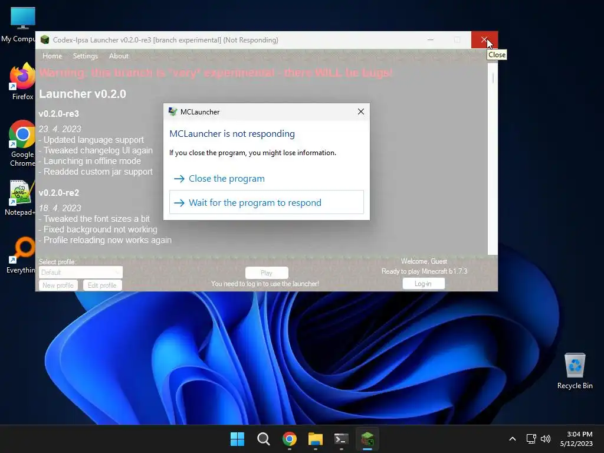Choose Wait for the program to respond
This screenshot has width=604, height=453.
(267, 202)
